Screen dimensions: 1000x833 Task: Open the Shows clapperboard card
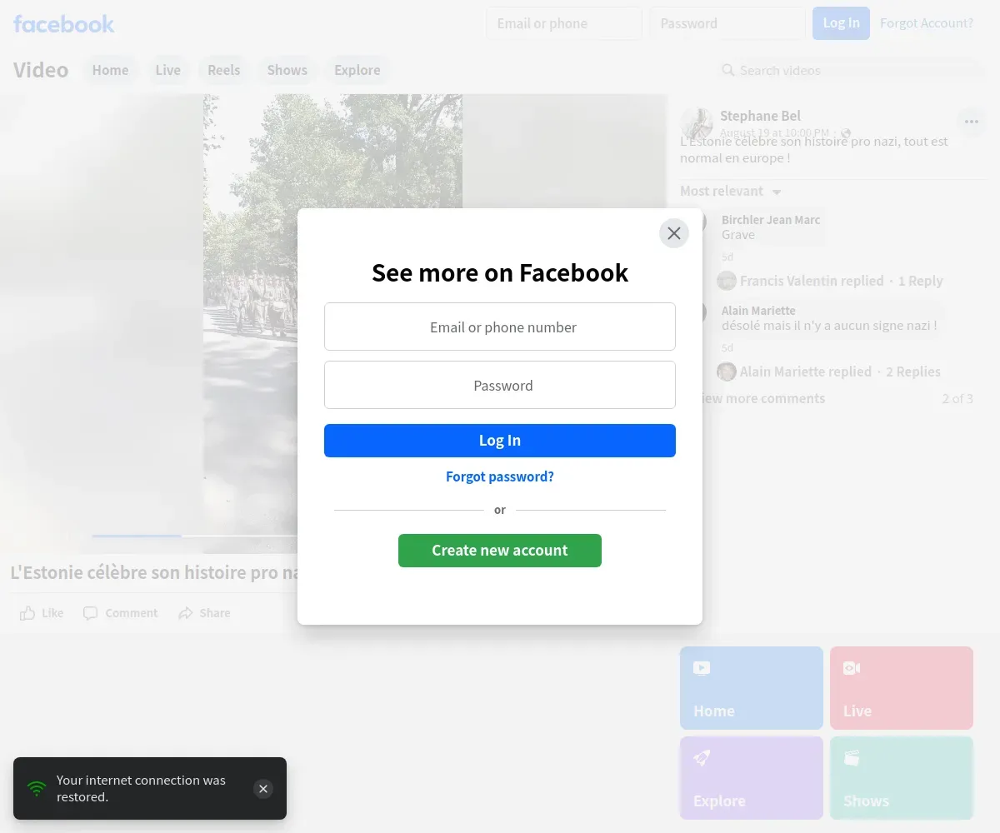coord(902,778)
